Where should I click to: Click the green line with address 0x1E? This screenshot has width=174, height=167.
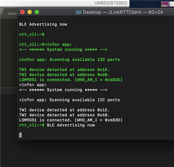tap(65, 70)
